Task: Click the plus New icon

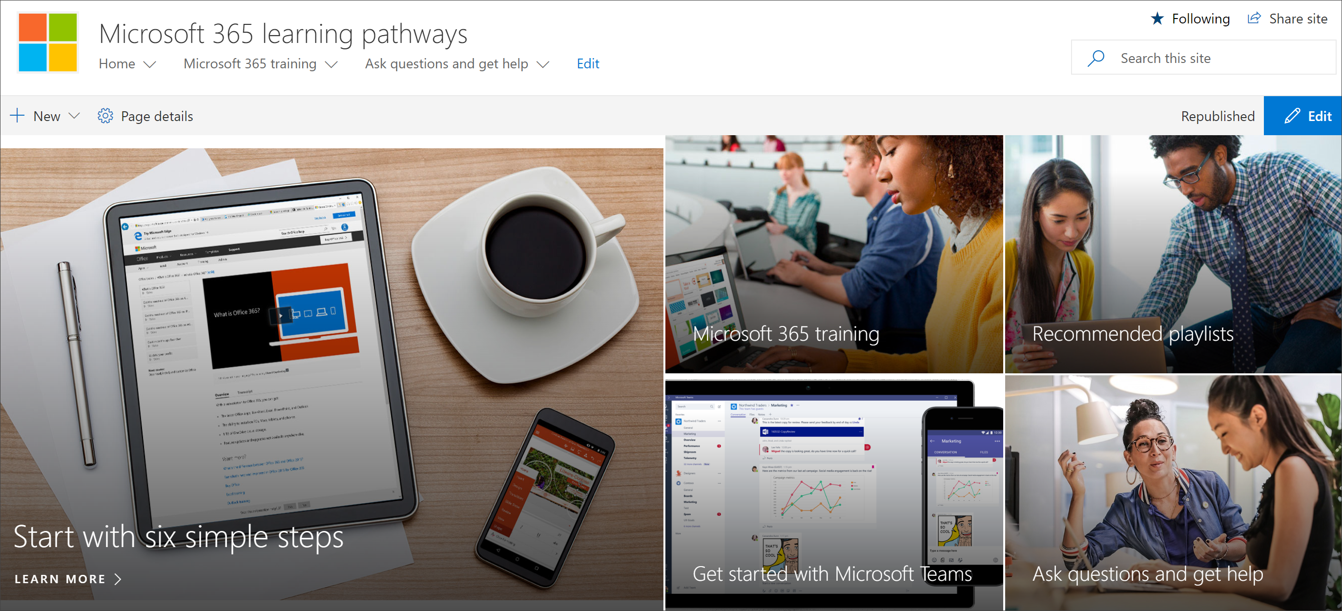Action: click(x=19, y=116)
